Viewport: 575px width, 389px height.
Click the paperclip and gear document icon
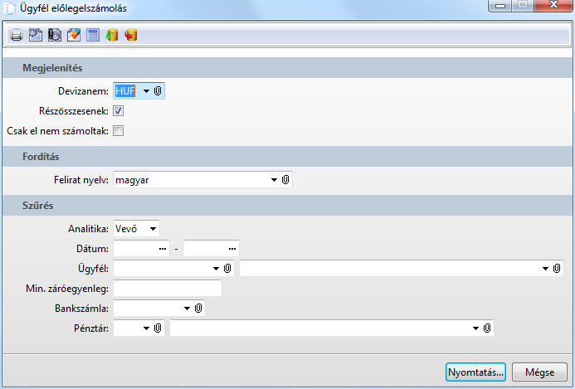[x=55, y=35]
